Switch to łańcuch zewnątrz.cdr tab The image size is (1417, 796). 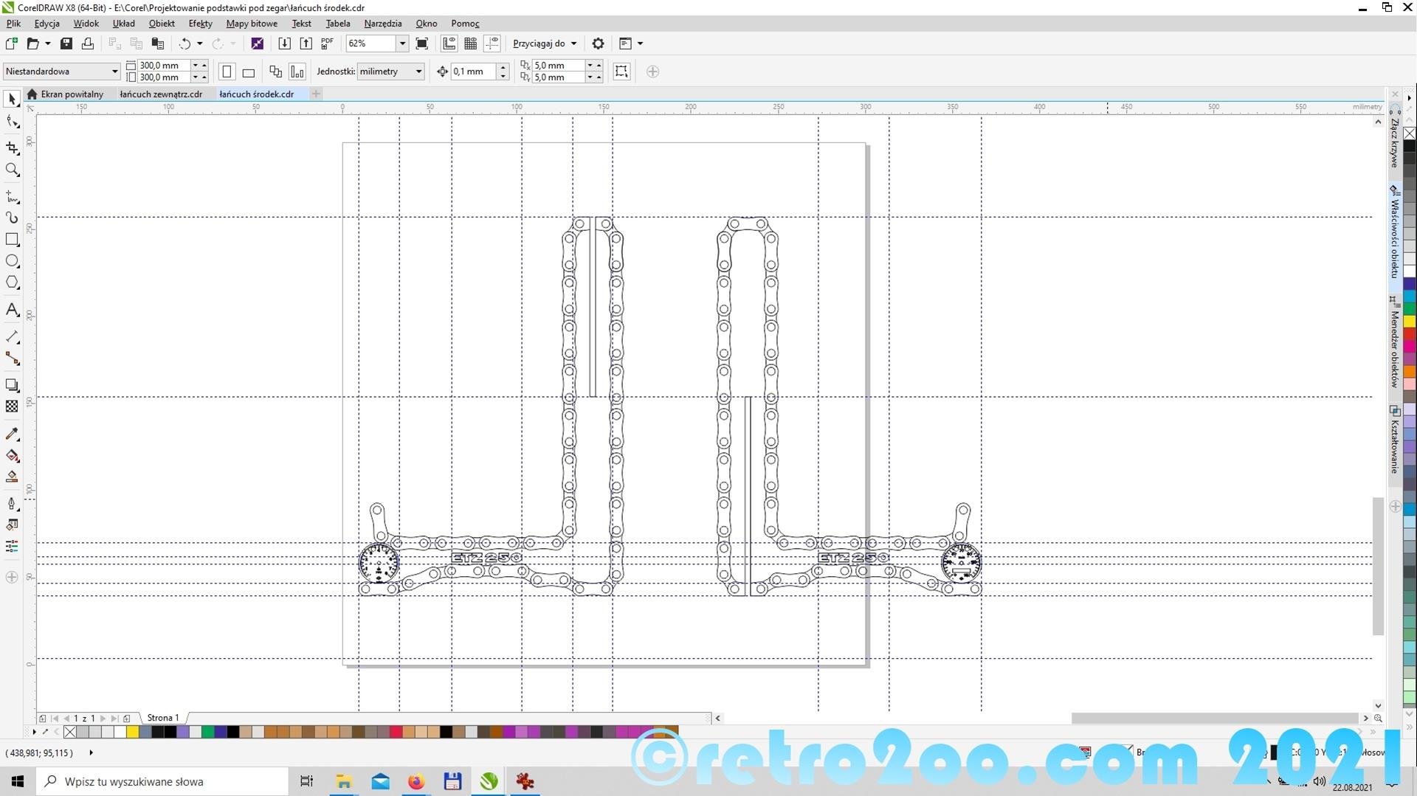coord(161,94)
